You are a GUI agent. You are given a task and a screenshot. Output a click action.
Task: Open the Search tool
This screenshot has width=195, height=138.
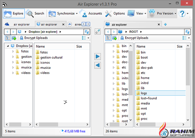pos(35,13)
